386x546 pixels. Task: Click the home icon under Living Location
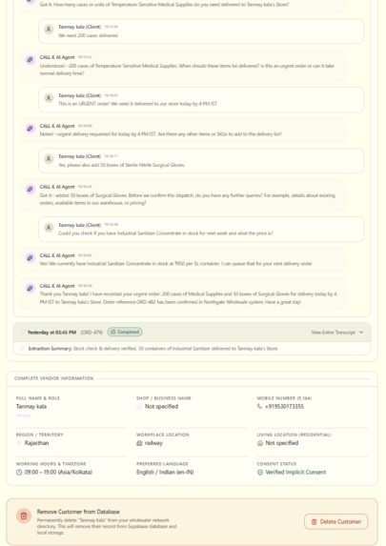260,443
